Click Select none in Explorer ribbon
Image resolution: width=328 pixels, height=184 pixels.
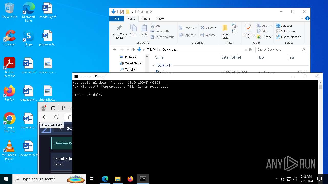pos(286,31)
